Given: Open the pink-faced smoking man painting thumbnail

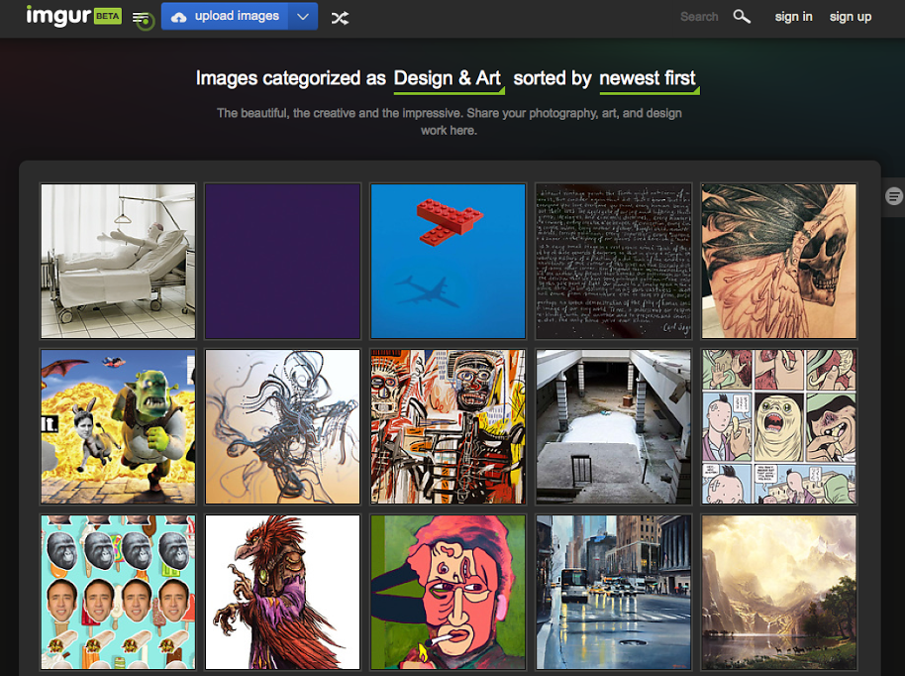Looking at the screenshot, I should (x=448, y=592).
